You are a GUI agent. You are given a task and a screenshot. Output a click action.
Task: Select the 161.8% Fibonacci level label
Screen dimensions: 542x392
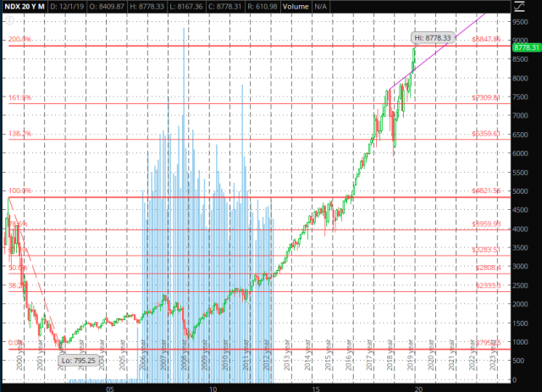(x=19, y=98)
